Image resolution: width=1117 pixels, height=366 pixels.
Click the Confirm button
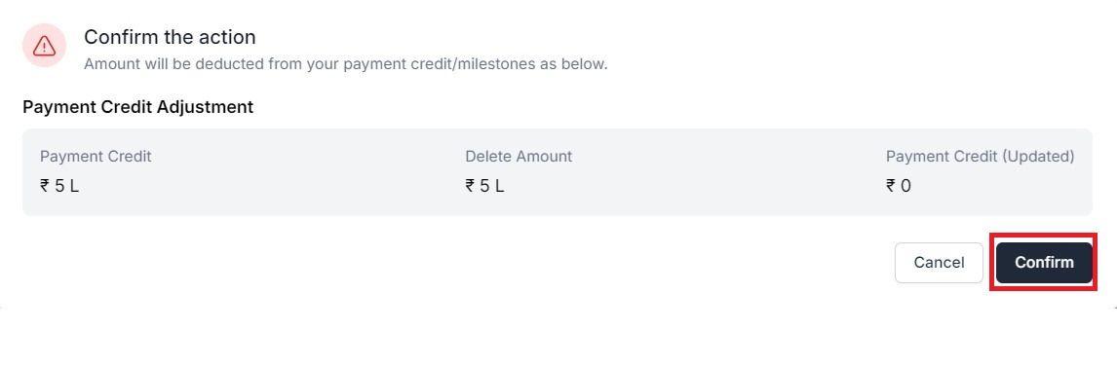coord(1044,263)
